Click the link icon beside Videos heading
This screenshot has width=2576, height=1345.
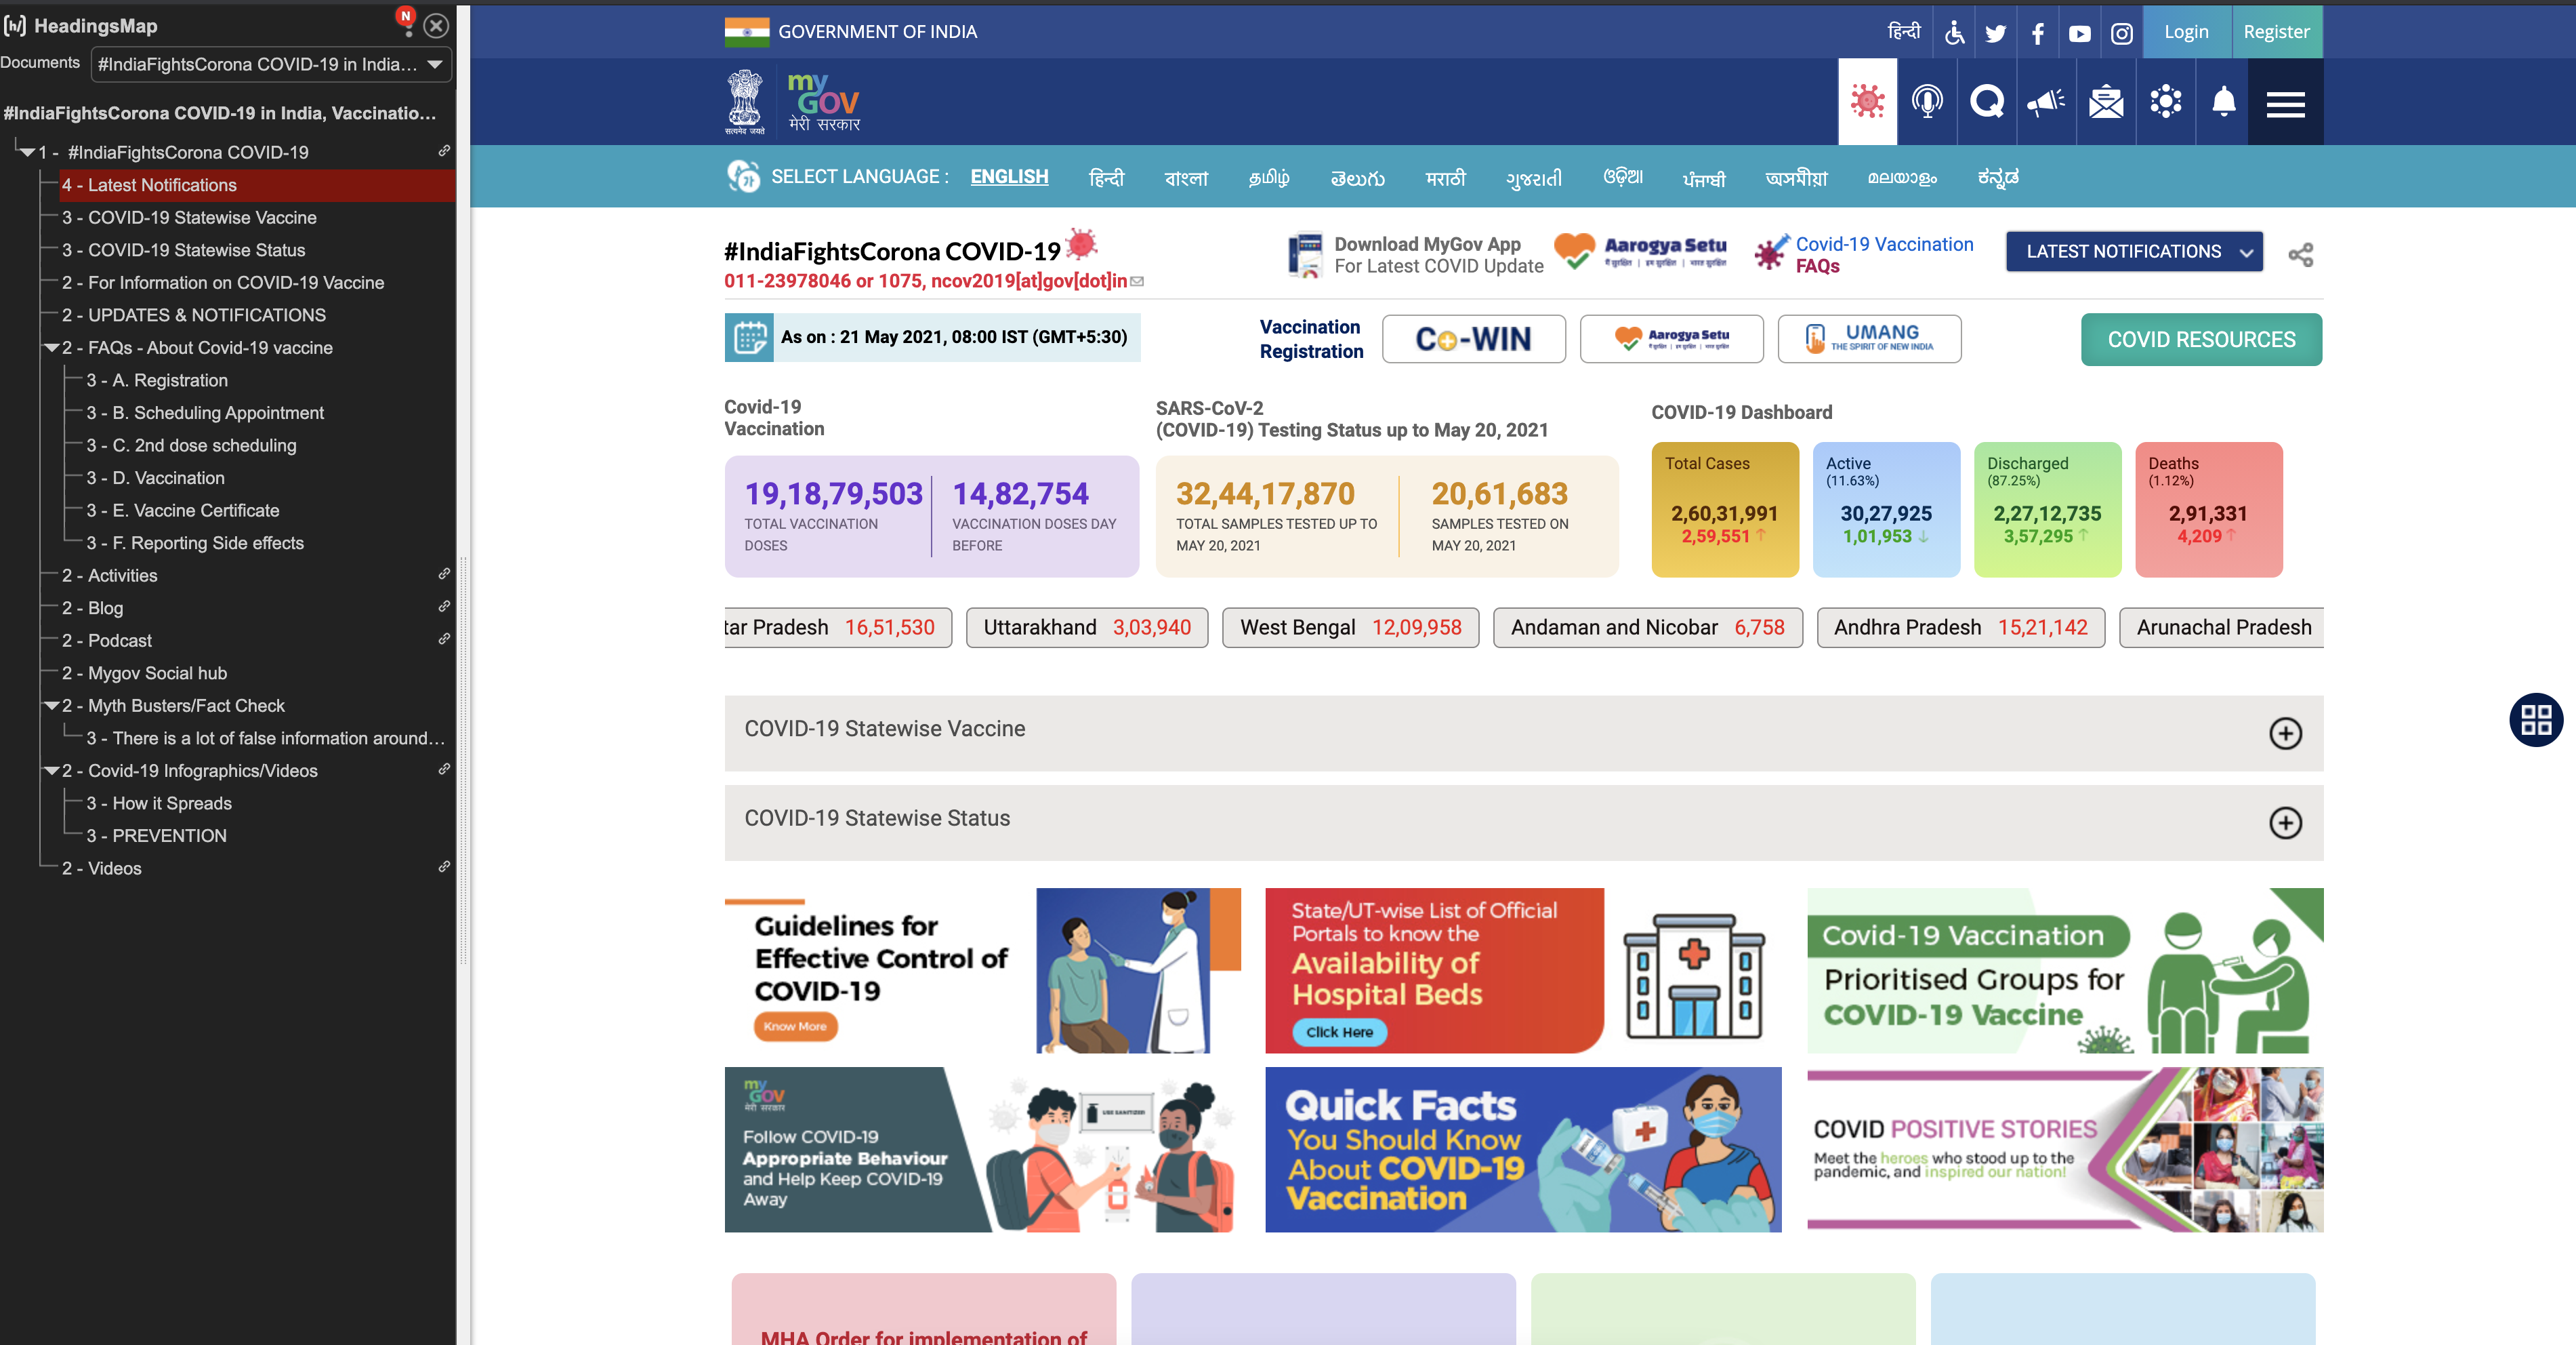click(444, 866)
